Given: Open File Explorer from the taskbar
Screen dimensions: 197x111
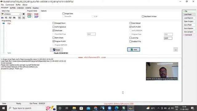Looking at the screenshot, I should pyautogui.click(x=74, y=108).
